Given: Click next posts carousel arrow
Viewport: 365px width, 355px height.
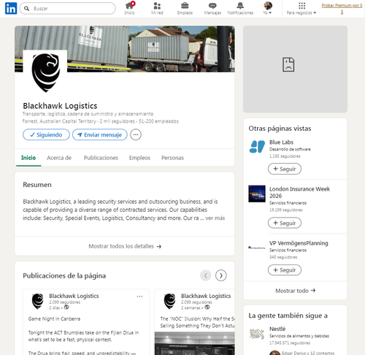Looking at the screenshot, I should 221,275.
